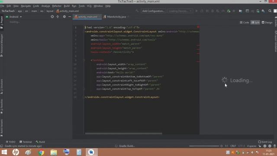Screen dimensions: 277x156
Task: Open the Refactor menu
Action: coord(57,6)
